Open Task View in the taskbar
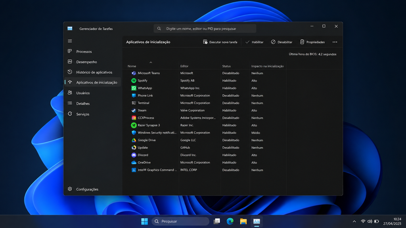 217,221
